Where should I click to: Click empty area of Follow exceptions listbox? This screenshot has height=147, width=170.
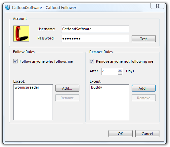point(33,105)
